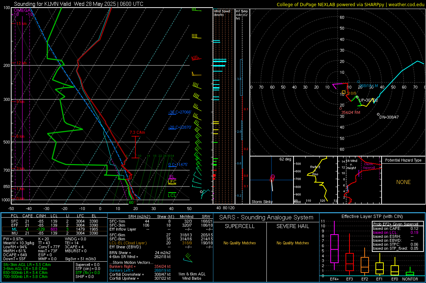This screenshot has height=283, width=426.
Task: Click the 1km & 6km wind barbs icon
Action: tap(188, 258)
